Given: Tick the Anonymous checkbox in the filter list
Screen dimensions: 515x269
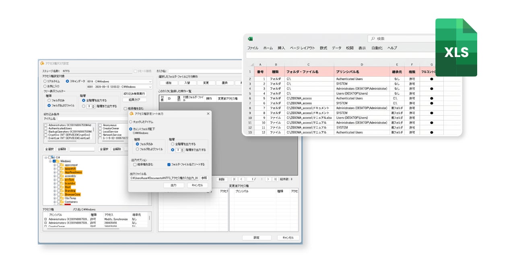Looking at the screenshot, I should coord(100,125).
